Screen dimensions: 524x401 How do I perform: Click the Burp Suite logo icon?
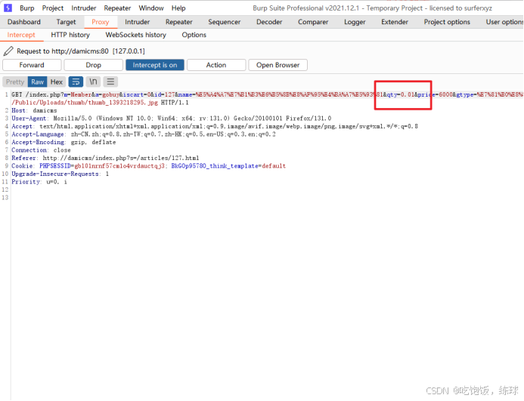point(8,8)
